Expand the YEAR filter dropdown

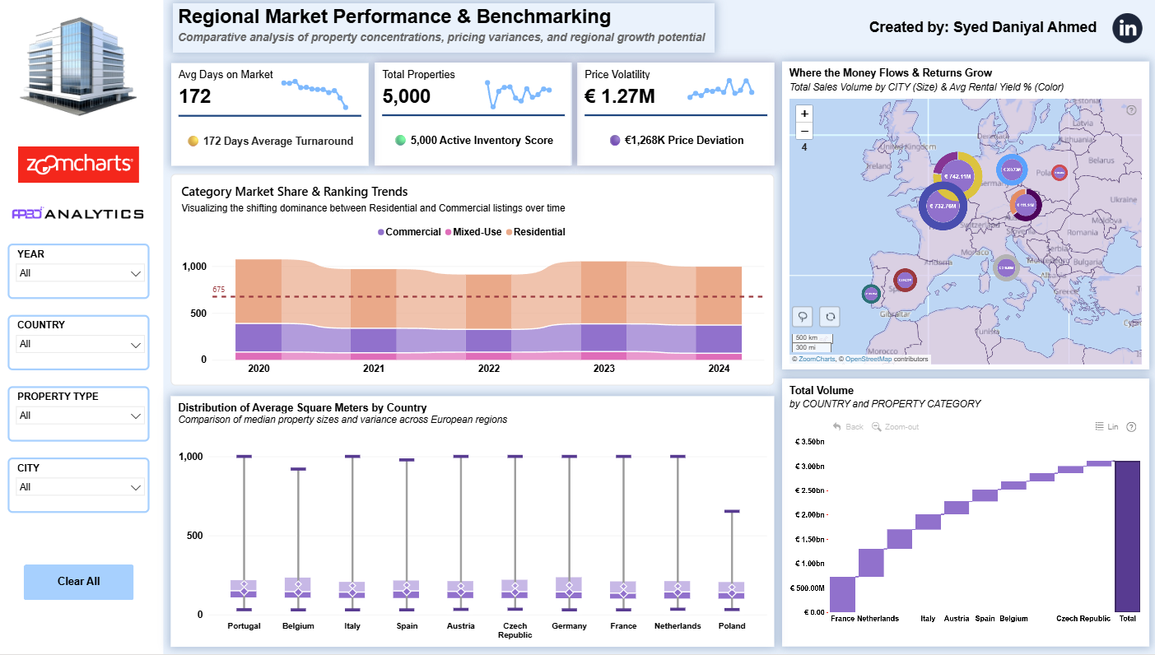(81, 273)
